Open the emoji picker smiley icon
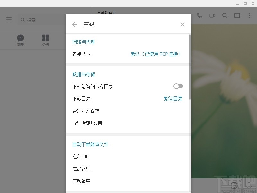 pos(234,185)
